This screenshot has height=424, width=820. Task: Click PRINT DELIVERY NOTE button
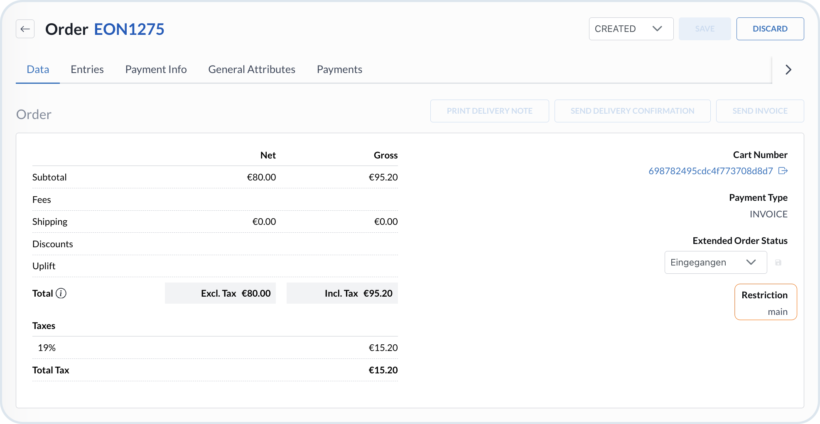(489, 111)
